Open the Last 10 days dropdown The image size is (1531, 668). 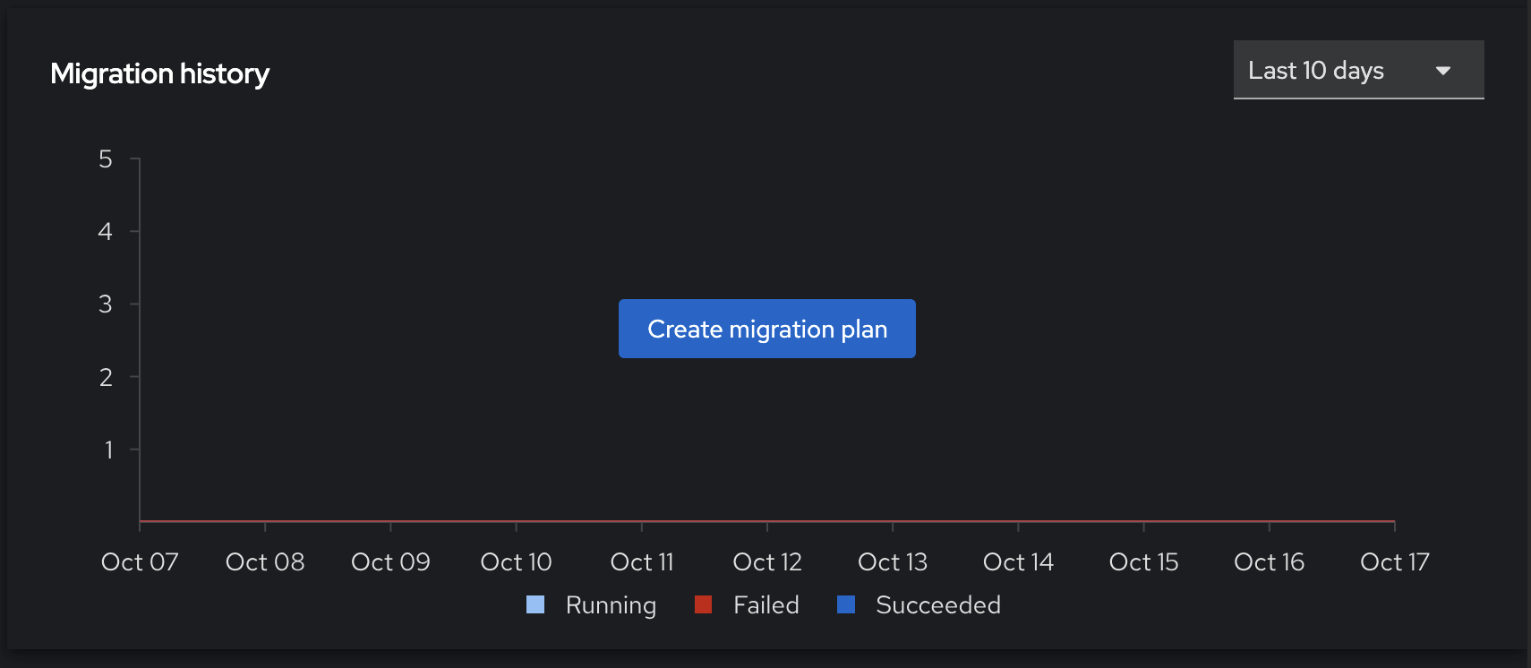click(1357, 70)
